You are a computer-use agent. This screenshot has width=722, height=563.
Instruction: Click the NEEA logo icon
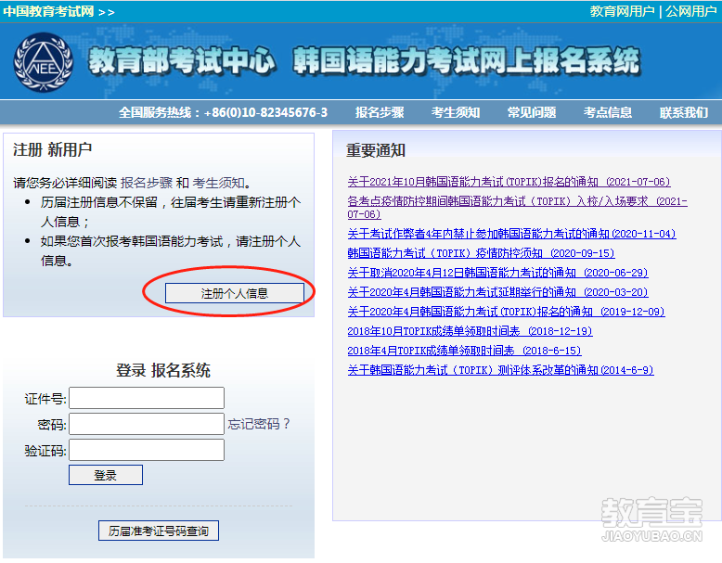(43, 62)
